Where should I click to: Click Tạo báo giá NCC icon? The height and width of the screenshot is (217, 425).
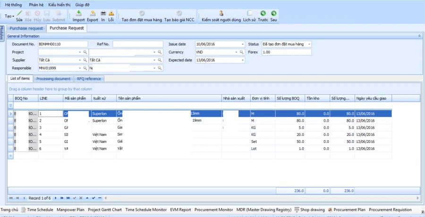(179, 13)
